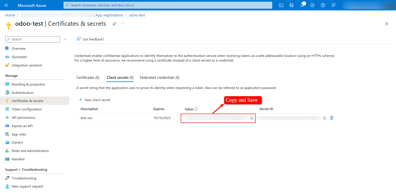This screenshot has width=396, height=193.
Task: Select the Client secrets (1) tab
Action: (x=120, y=78)
